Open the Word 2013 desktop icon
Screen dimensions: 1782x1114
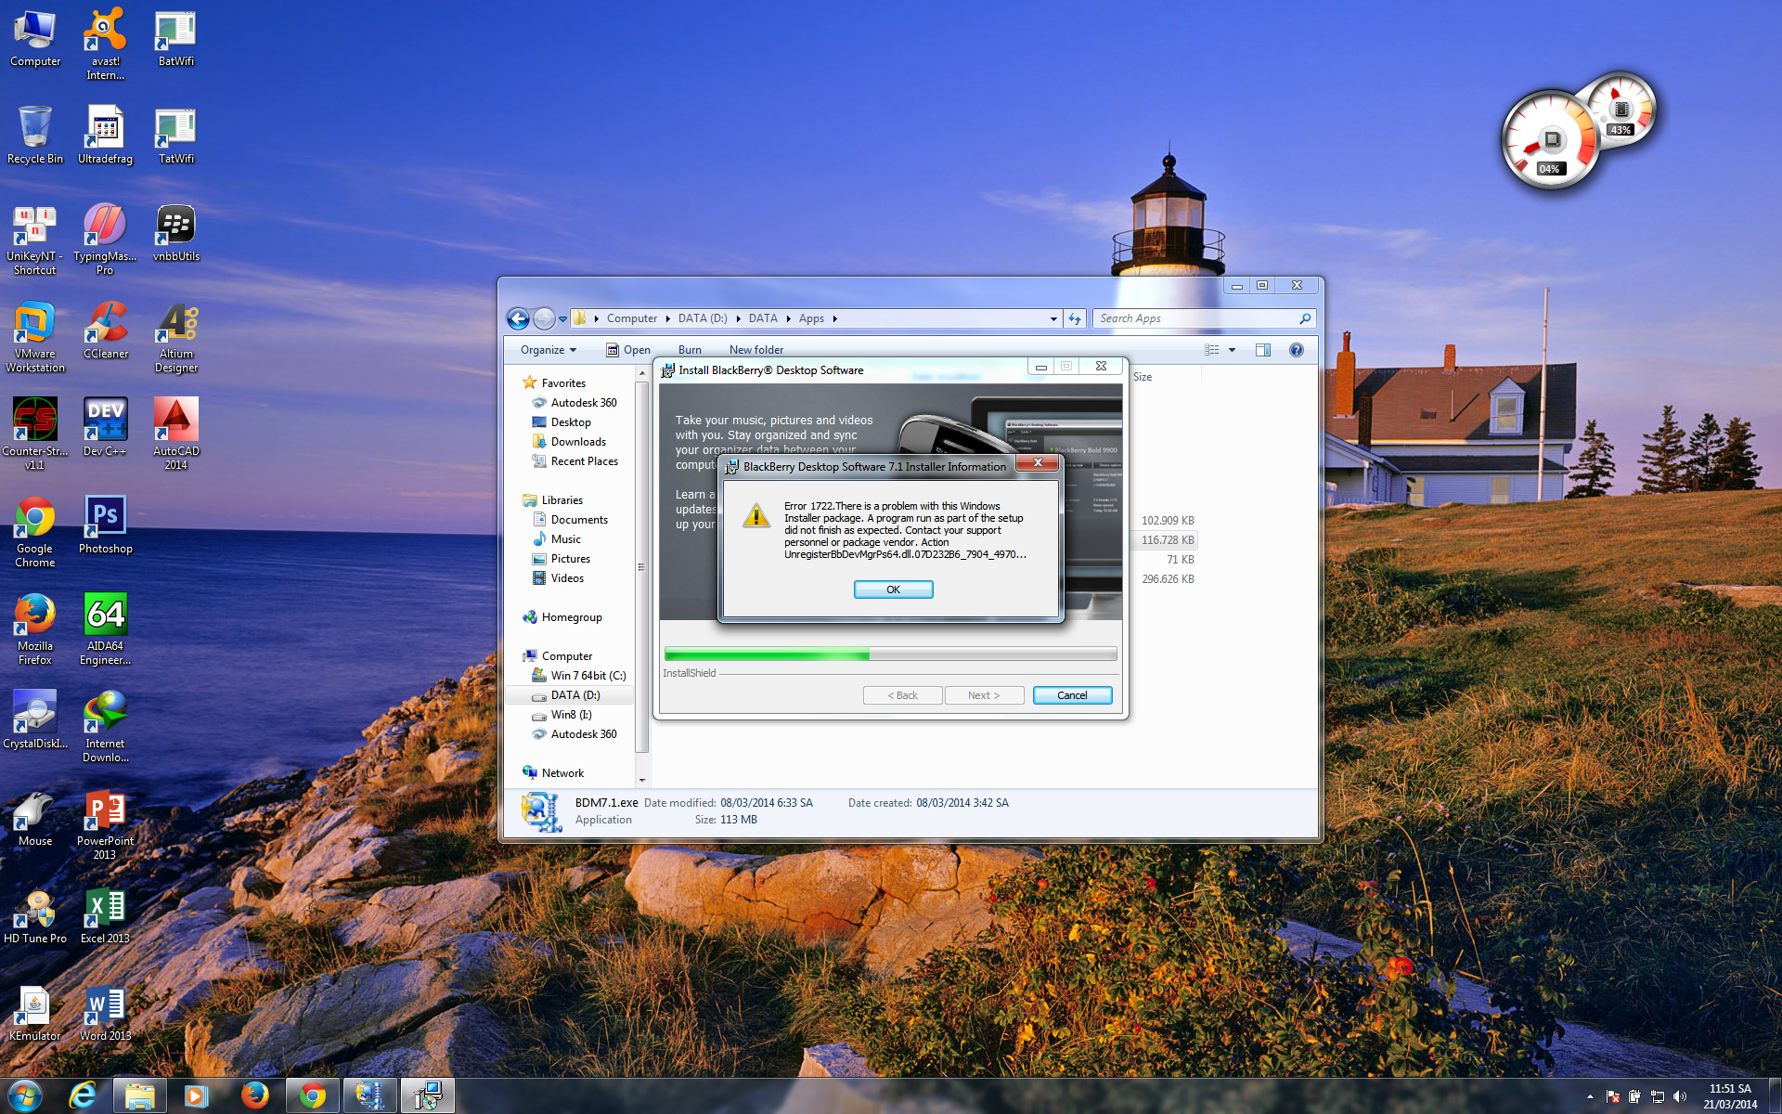click(105, 1013)
